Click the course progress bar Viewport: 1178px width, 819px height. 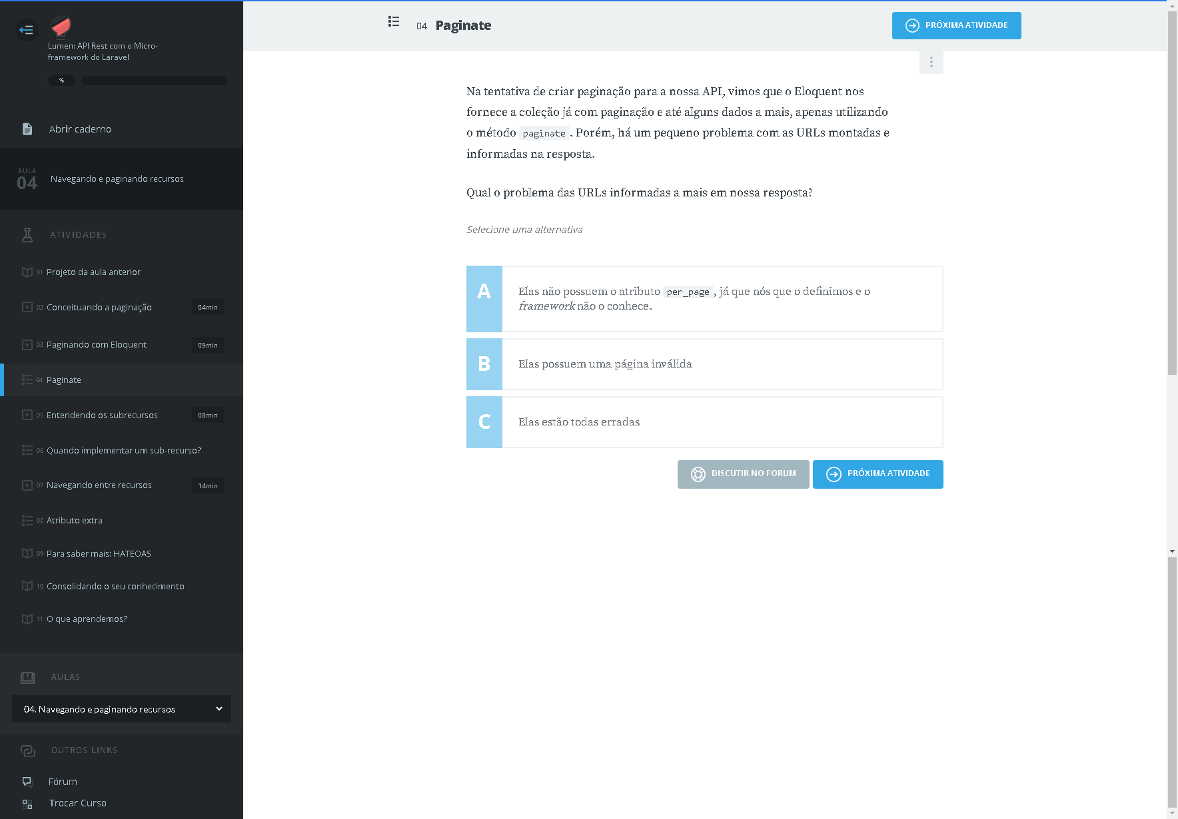155,81
